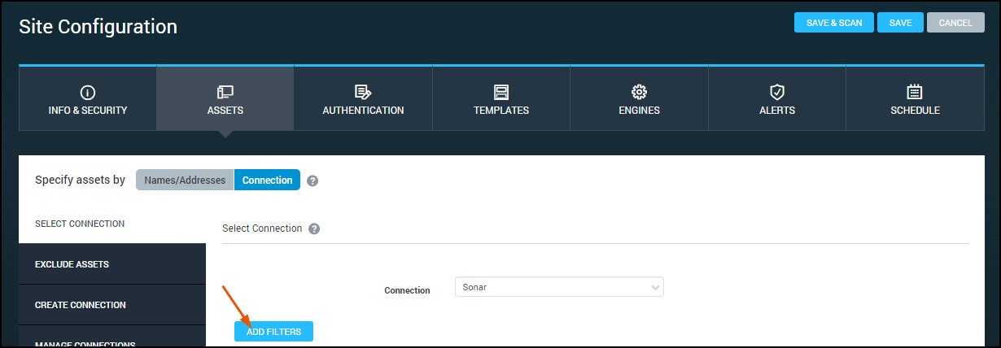Viewport: 1001px width, 348px height.
Task: Open EXCLUDE ASSETS sidebar section
Action: pyautogui.click(x=112, y=264)
